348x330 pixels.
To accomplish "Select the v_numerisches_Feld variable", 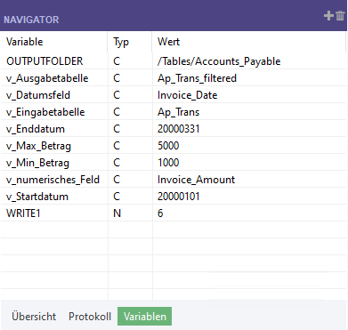I will 53,180.
